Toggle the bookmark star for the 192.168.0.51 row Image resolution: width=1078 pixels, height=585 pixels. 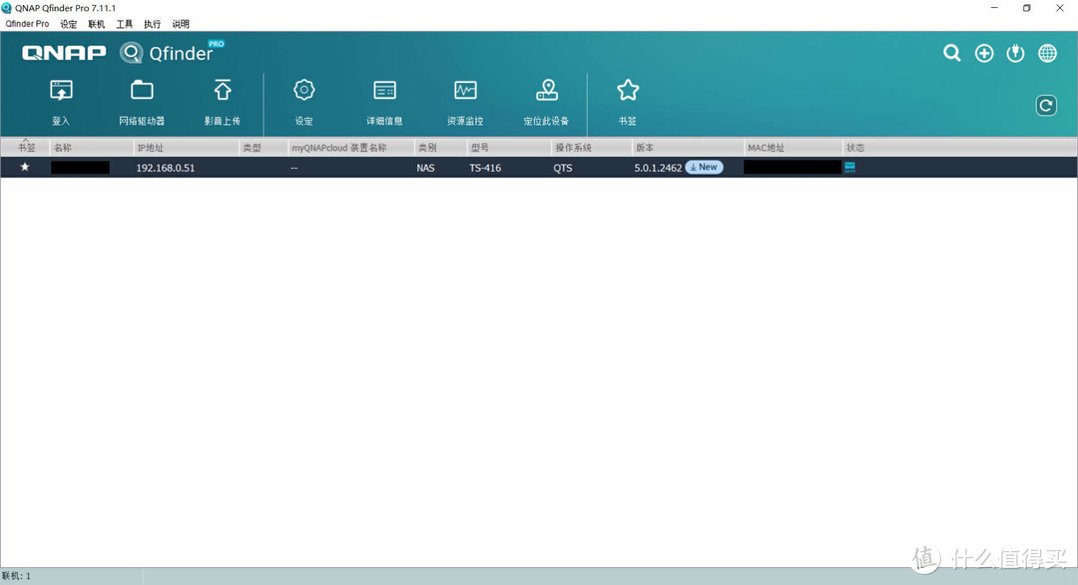[x=25, y=167]
